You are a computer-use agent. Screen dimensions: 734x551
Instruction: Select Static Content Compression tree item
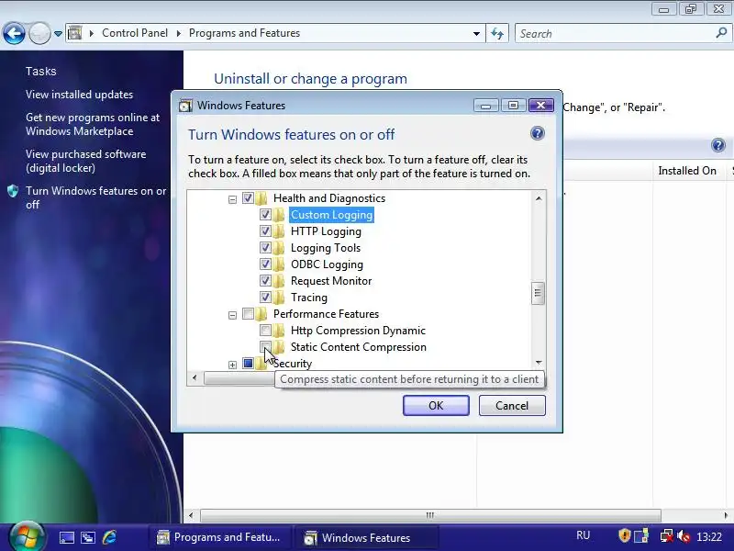tap(359, 347)
